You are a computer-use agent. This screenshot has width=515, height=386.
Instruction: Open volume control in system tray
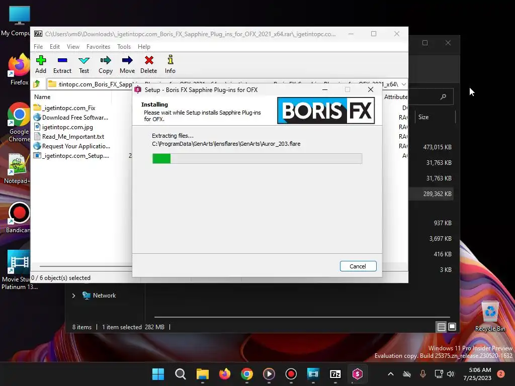coord(451,374)
